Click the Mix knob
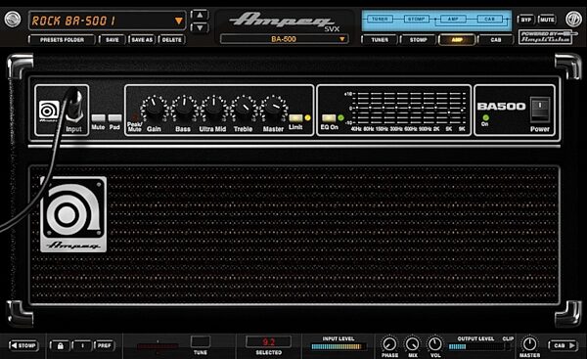Screen dimensions: 587x359 pyautogui.click(x=413, y=344)
